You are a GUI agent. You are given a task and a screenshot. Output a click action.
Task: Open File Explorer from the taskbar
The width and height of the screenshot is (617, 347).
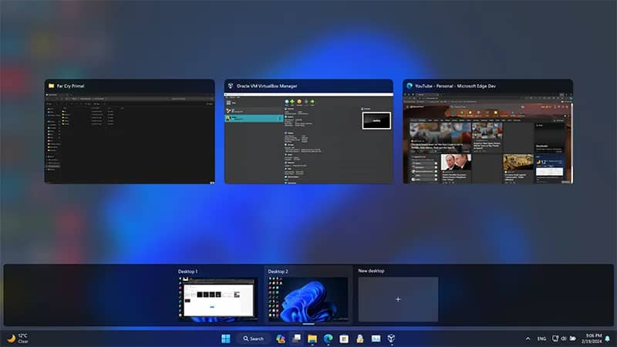point(312,339)
